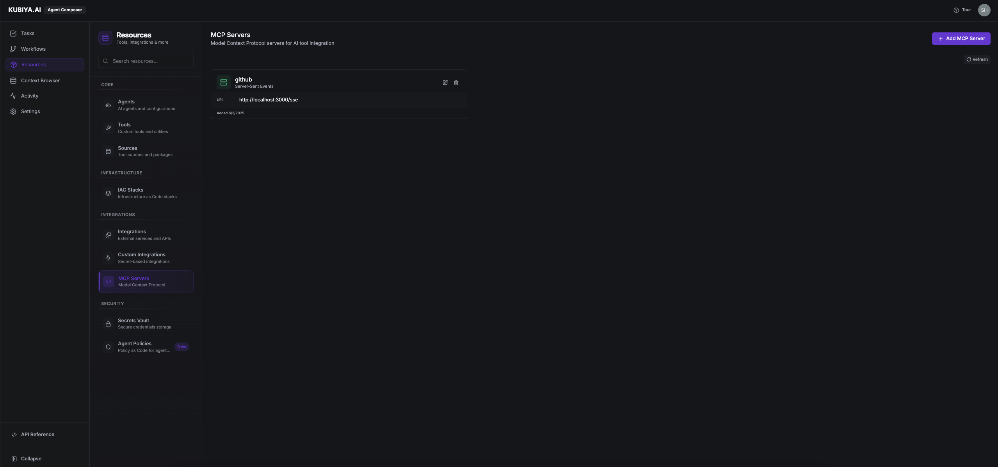Click the IAC Stacks layers icon
Image resolution: width=998 pixels, height=467 pixels.
(108, 193)
